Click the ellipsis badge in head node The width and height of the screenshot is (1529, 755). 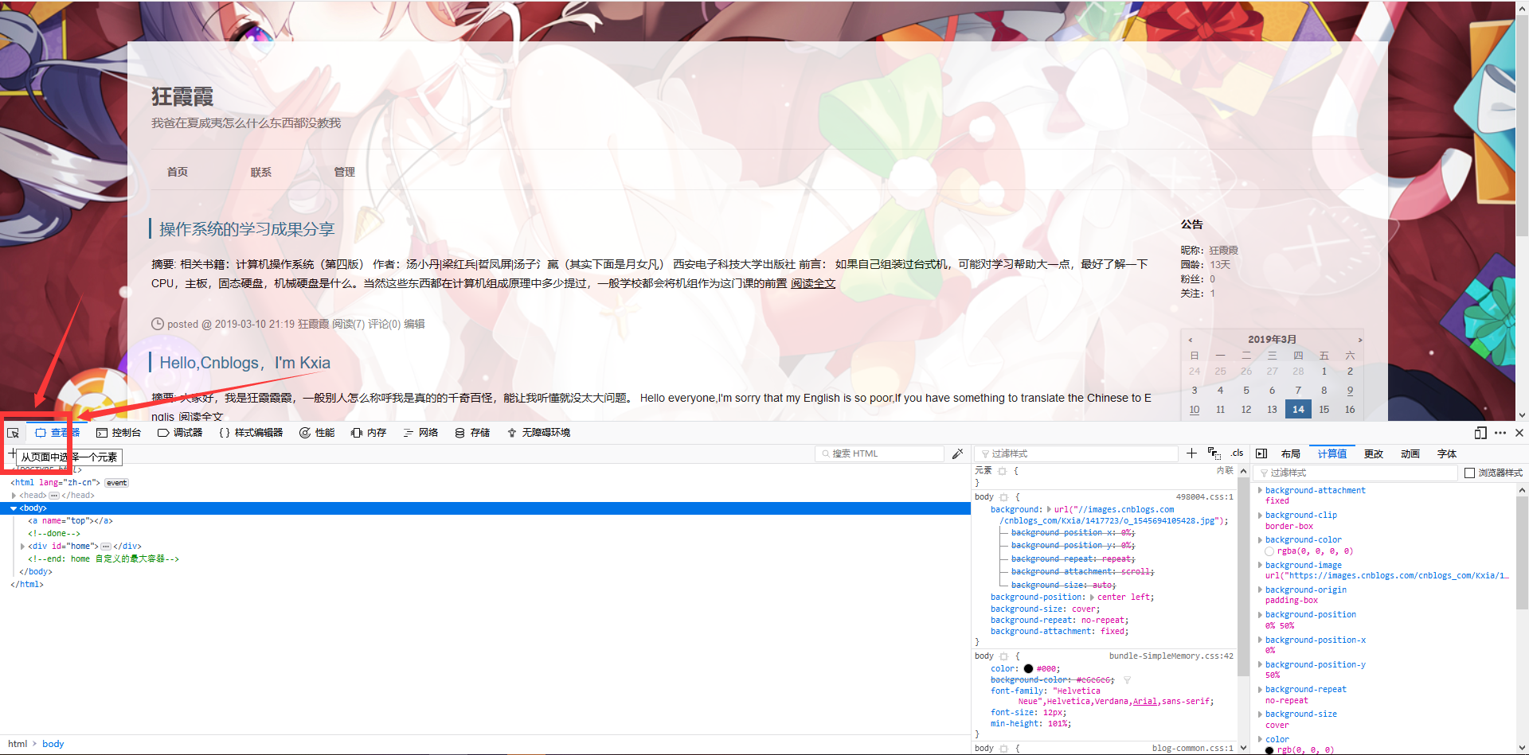pos(54,496)
